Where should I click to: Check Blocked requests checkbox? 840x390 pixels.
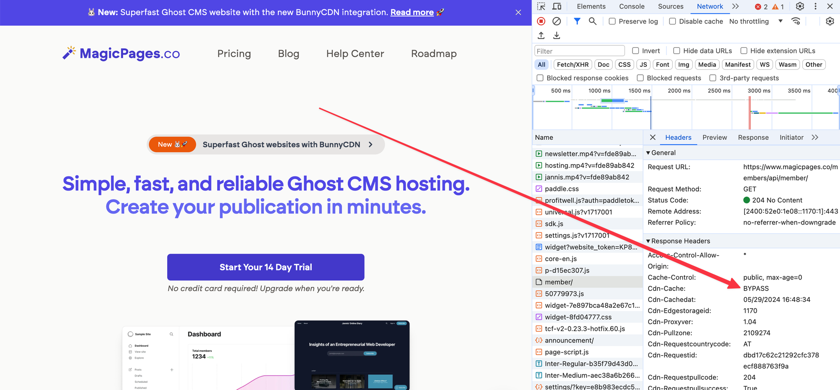[x=640, y=78]
